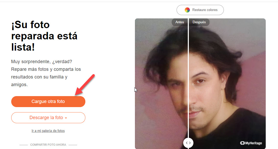Click the Compartir foto ahora heading
The image size is (278, 149).
point(48,145)
